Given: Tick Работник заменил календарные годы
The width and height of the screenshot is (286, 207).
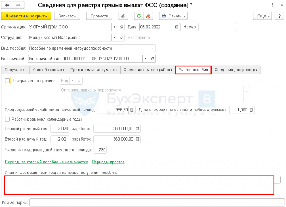Looking at the screenshot, I should click(7, 119).
